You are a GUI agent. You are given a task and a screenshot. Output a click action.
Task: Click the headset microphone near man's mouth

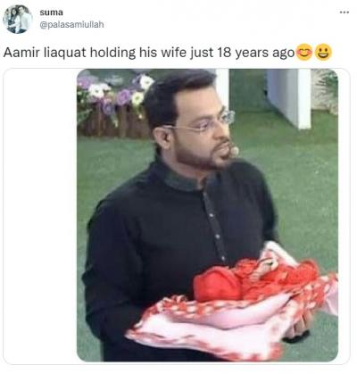coord(234,151)
